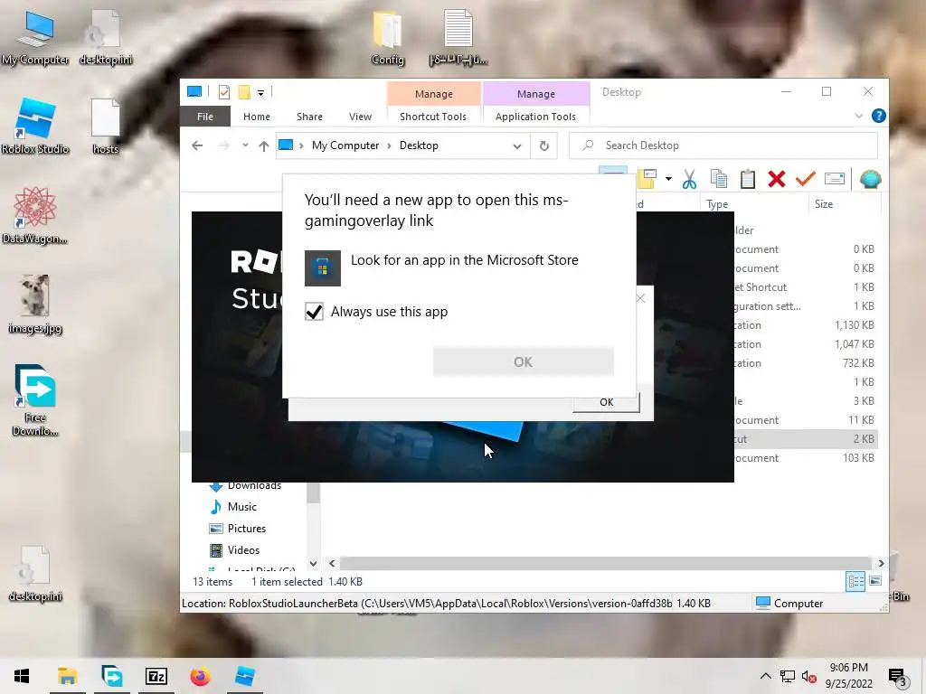Click the Copy icon in Explorer toolbar
Screen dimensions: 926x694
point(719,179)
